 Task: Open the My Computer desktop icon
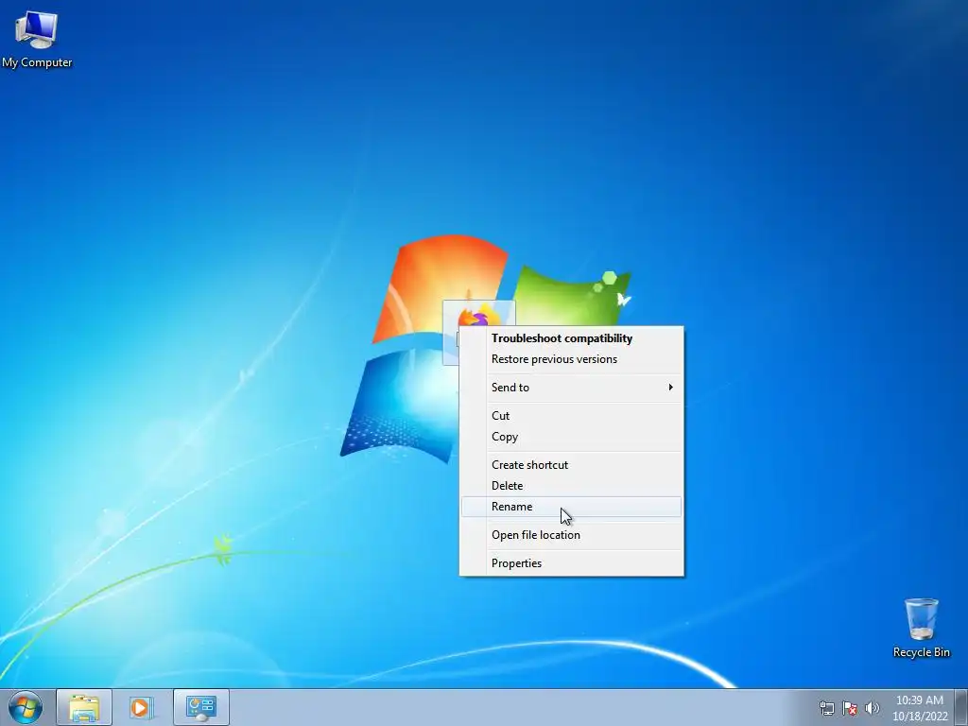[x=37, y=38]
